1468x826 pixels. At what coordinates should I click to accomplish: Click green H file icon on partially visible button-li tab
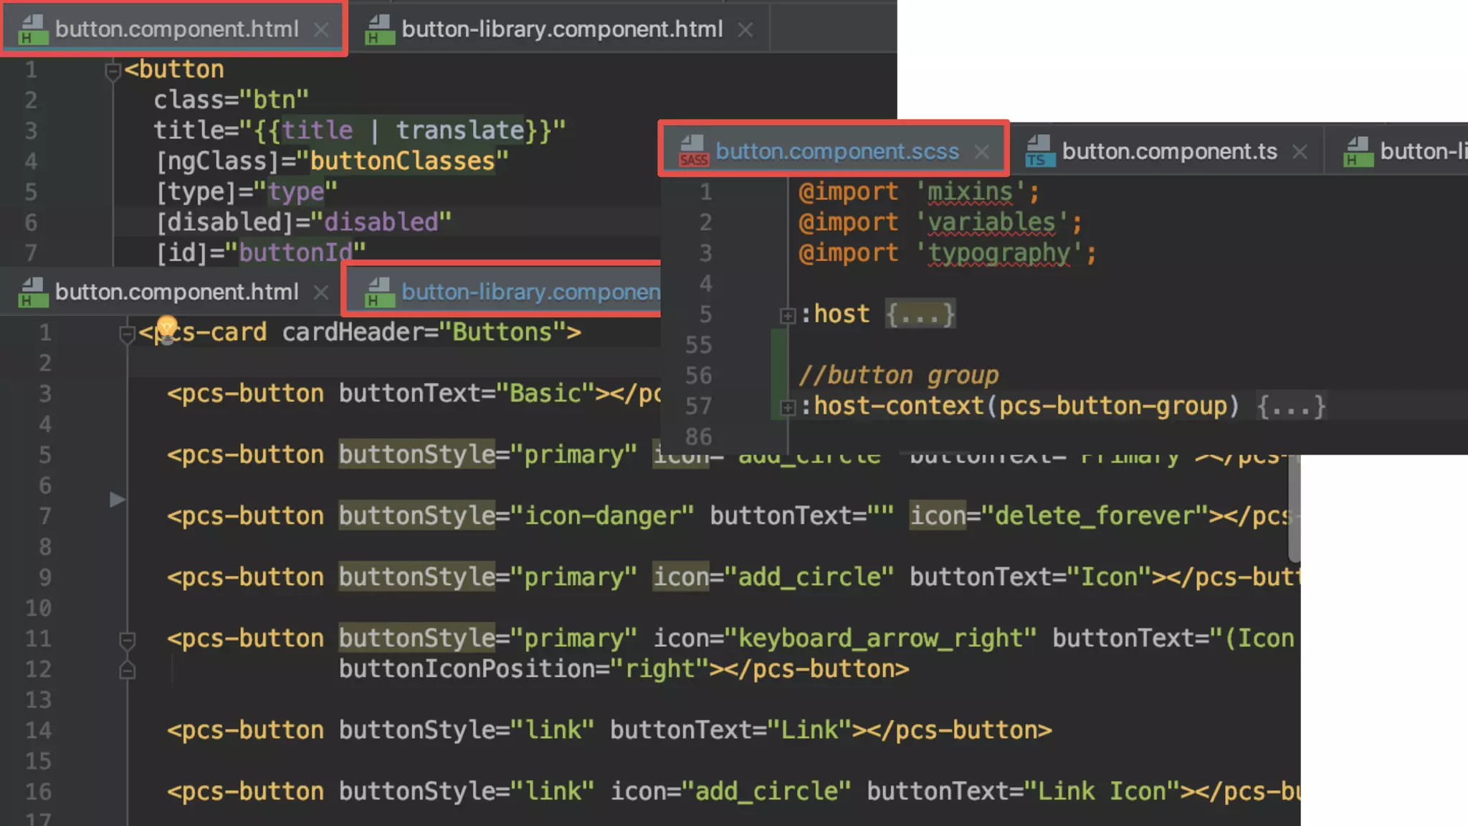click(1358, 151)
